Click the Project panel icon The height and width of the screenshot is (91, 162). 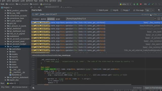click(2, 8)
